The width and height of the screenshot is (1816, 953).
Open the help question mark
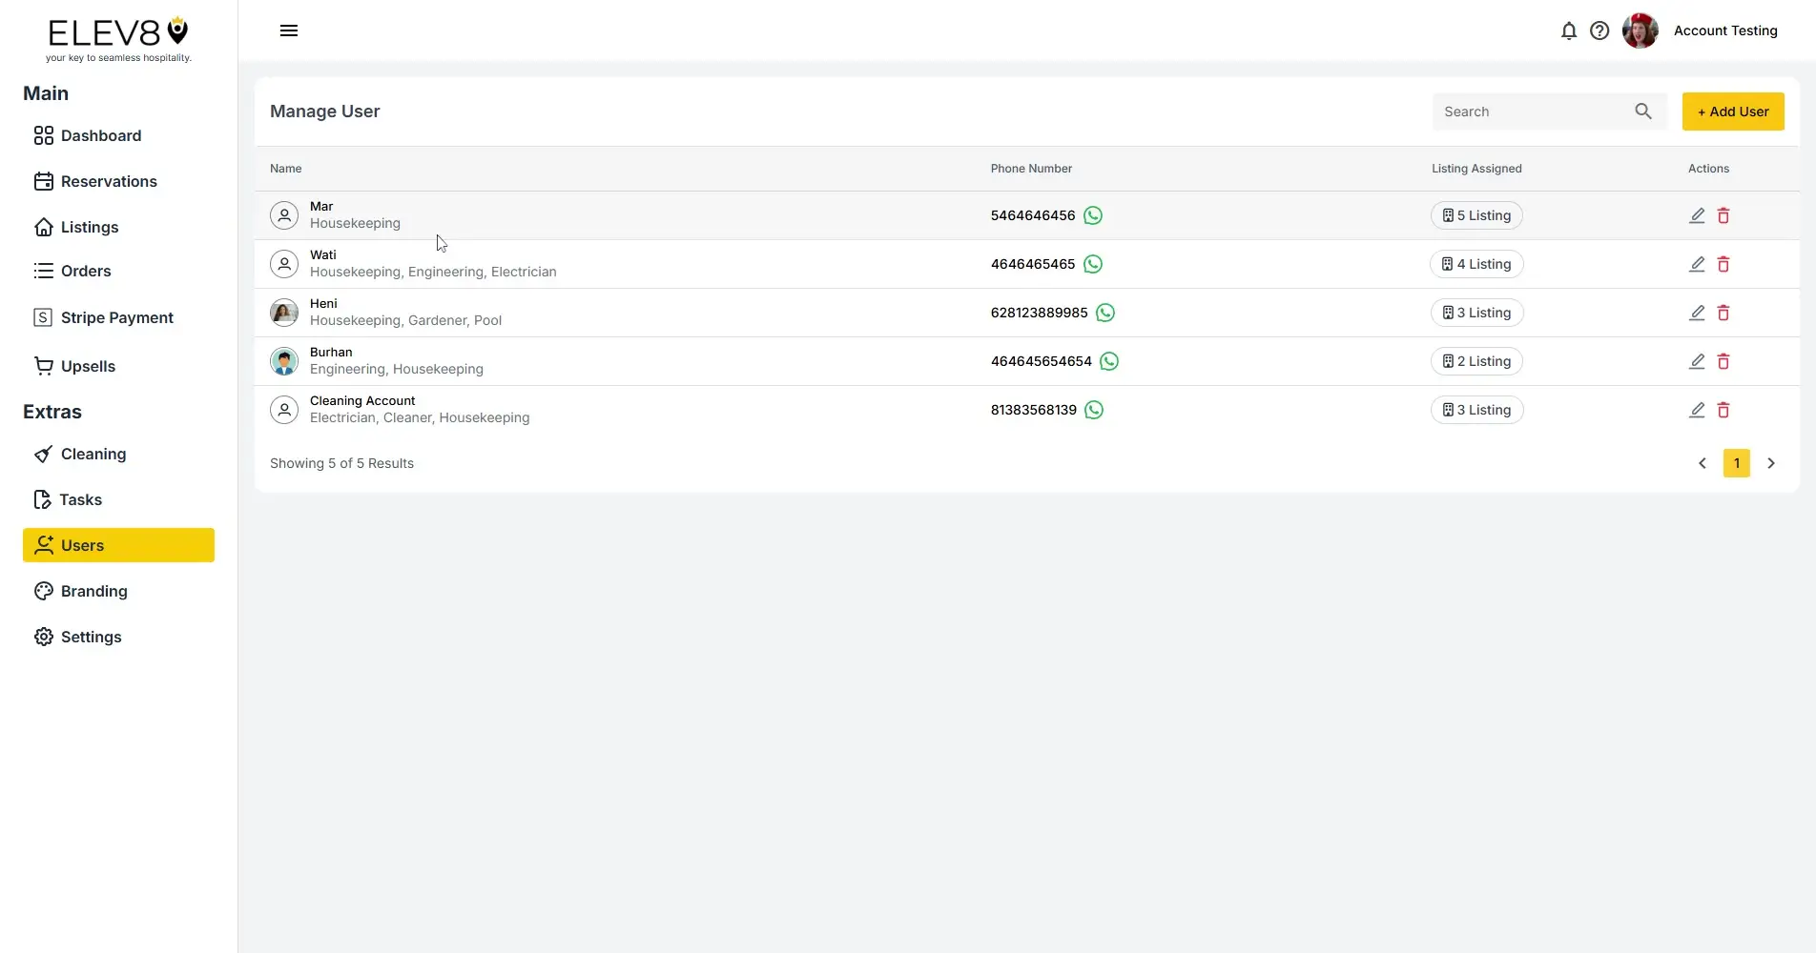[1599, 30]
